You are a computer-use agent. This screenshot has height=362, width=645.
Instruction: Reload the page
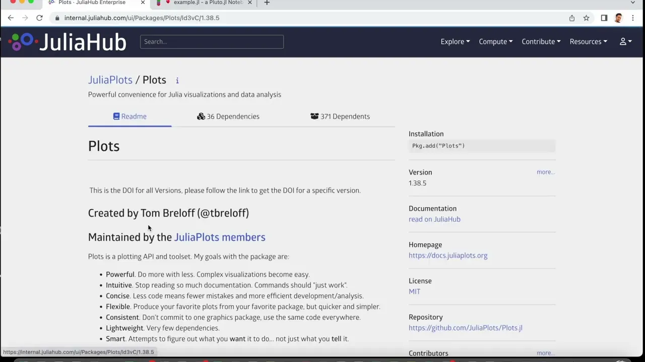(x=39, y=18)
